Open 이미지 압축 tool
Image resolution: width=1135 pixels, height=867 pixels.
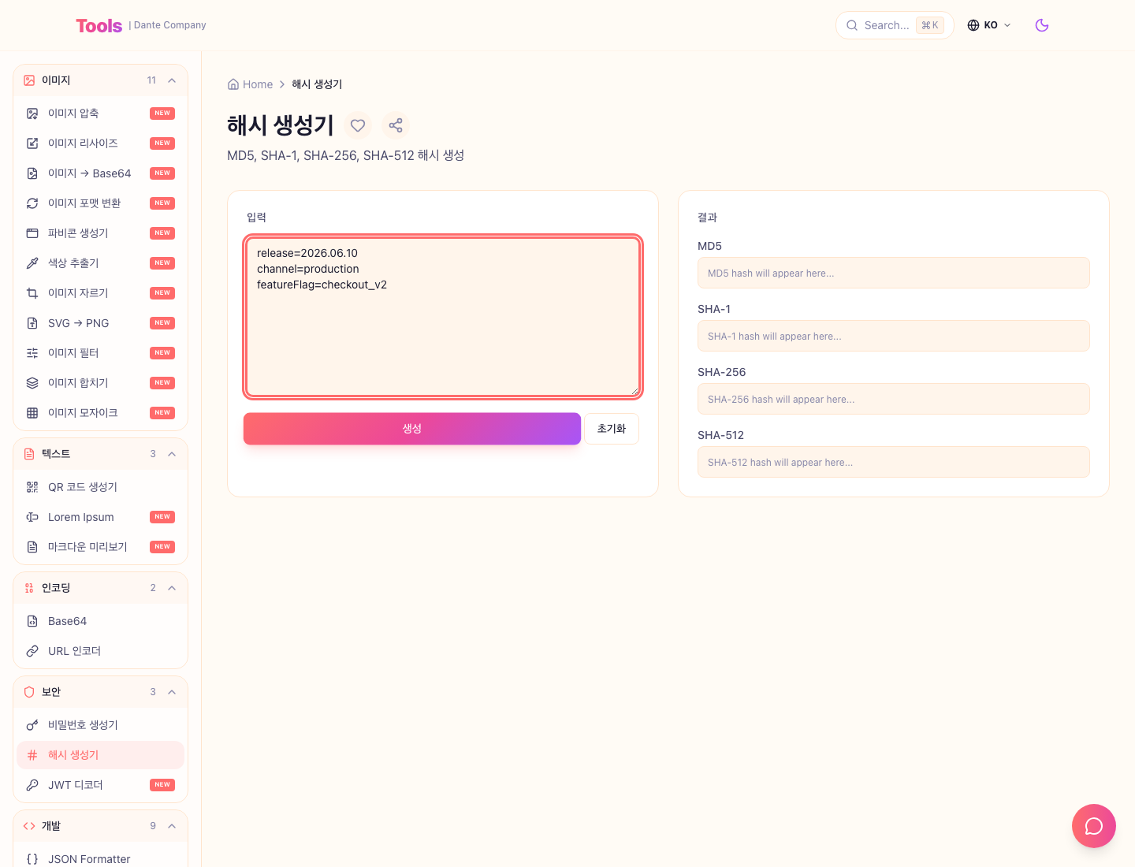[x=100, y=113]
